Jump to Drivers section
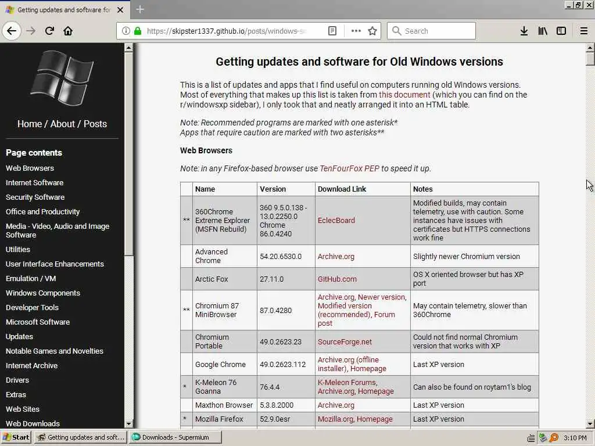Screen dimensions: 595x446 (x=17, y=380)
